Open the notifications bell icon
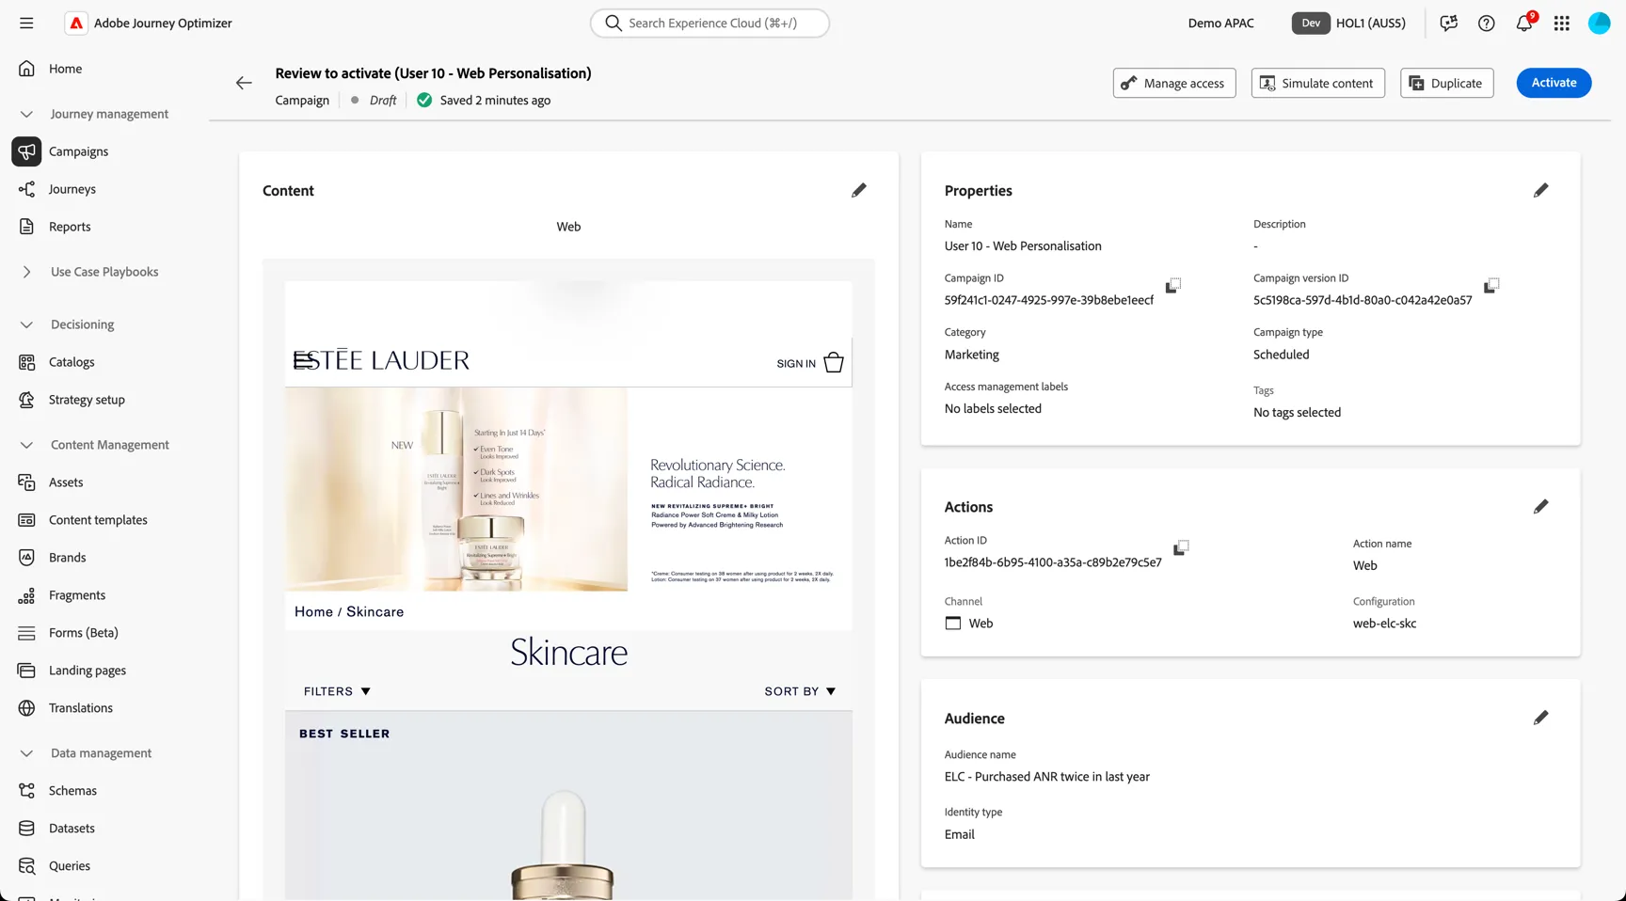This screenshot has width=1626, height=901. [x=1524, y=23]
